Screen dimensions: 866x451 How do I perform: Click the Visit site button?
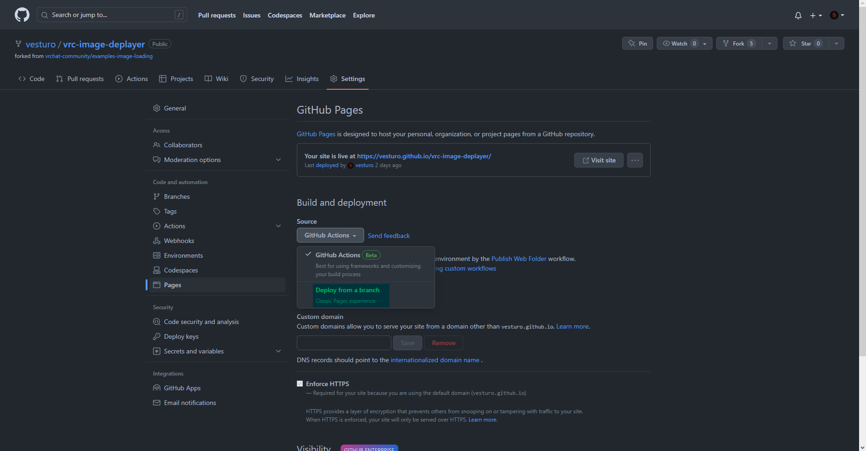[x=599, y=160]
